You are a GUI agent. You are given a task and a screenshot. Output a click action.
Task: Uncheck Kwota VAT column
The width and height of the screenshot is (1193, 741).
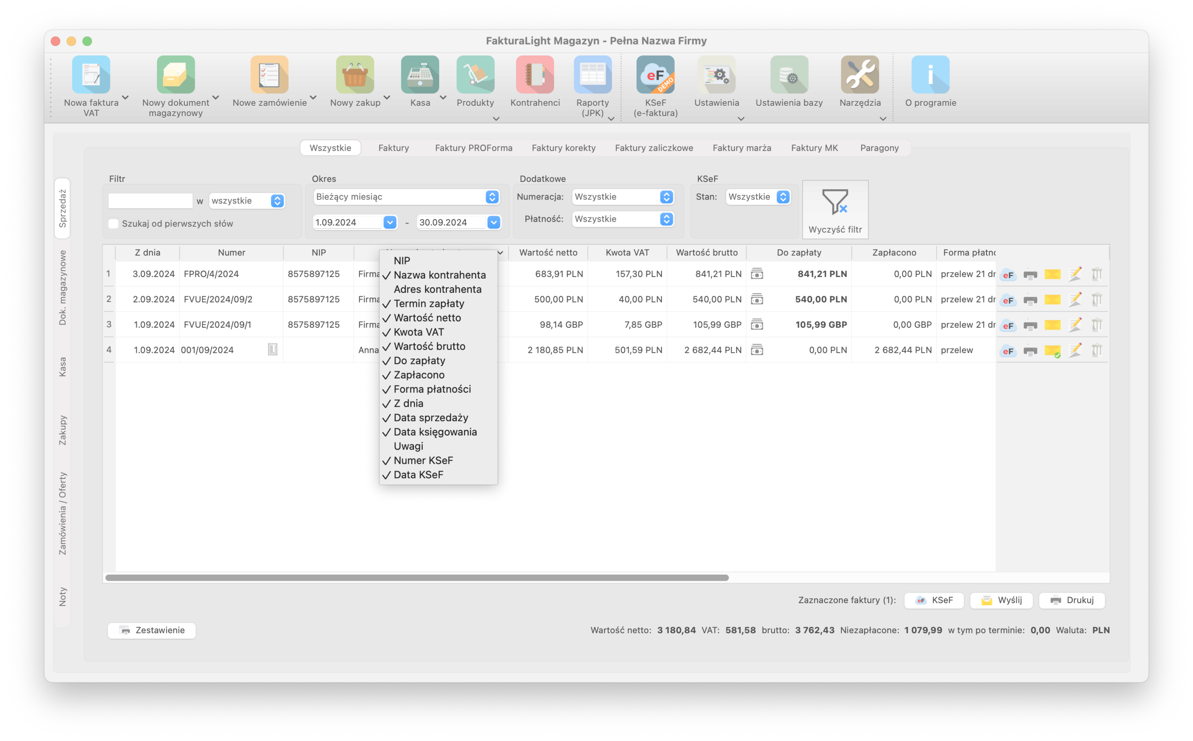(x=438, y=332)
